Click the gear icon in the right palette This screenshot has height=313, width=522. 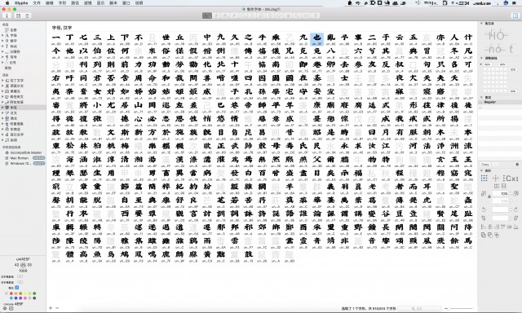pos(517,165)
